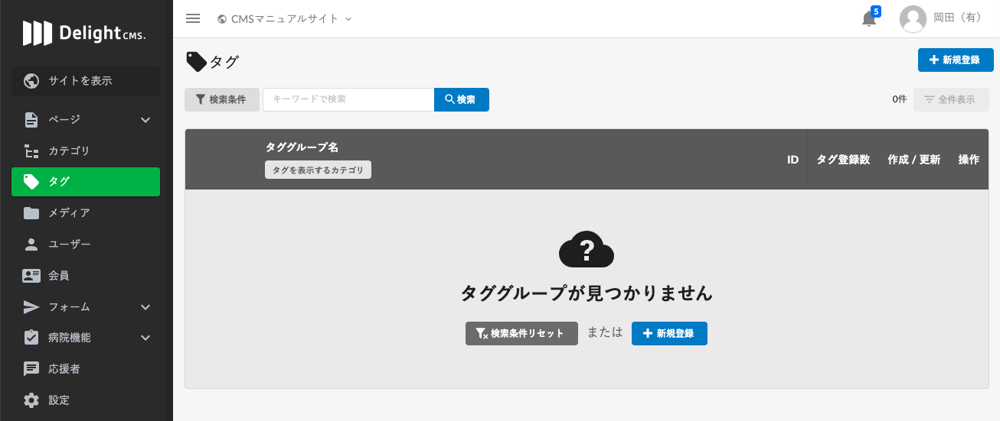The image size is (1000, 421).
Task: Open the 全件表示 display filter
Action: [951, 99]
